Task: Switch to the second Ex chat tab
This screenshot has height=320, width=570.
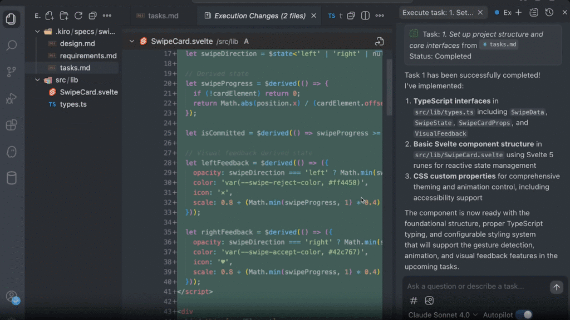Action: (503, 13)
